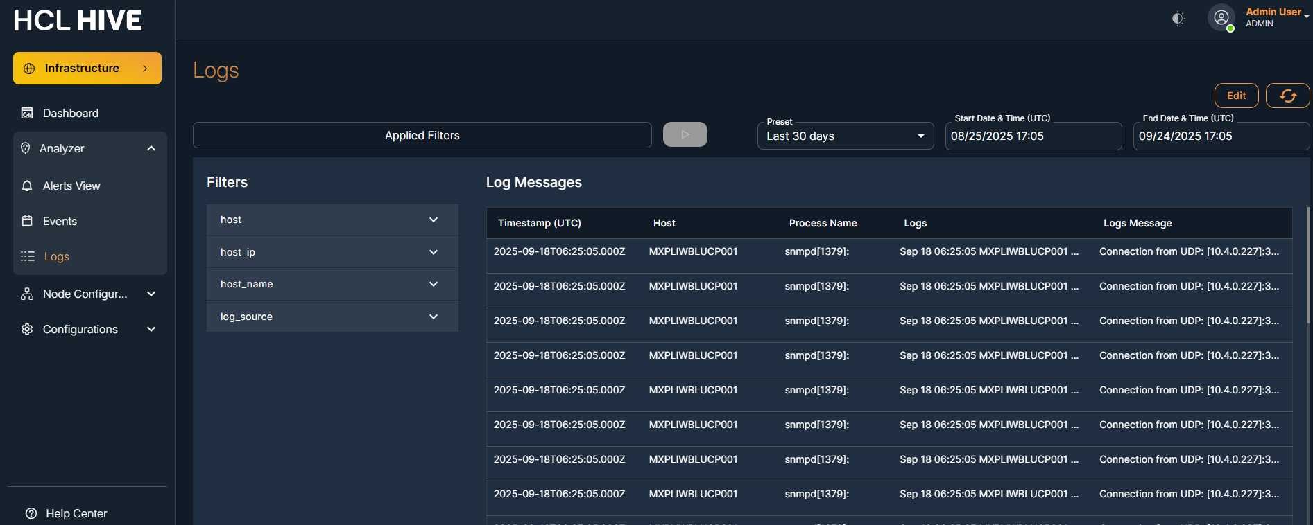Click the Configurations gear icon
1313x525 pixels.
coord(27,329)
